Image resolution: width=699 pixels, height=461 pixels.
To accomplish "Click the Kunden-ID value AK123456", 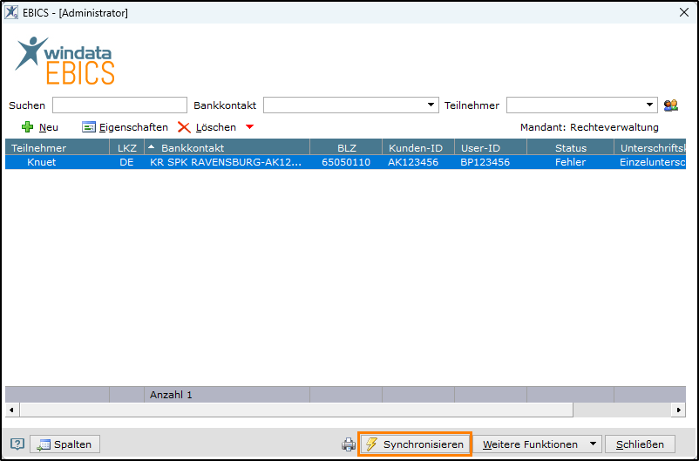I will pyautogui.click(x=418, y=162).
